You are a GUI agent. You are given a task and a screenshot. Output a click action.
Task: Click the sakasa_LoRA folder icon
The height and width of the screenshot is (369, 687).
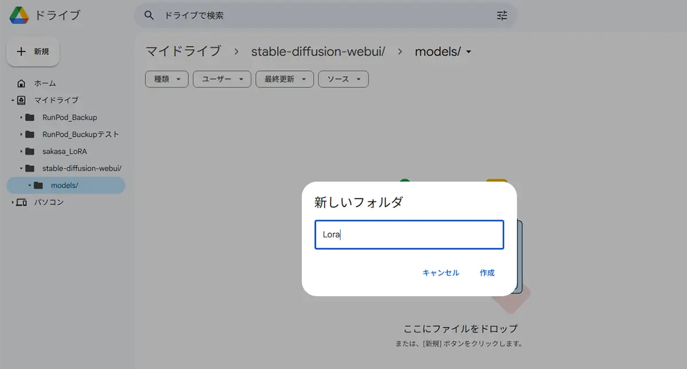[30, 152]
